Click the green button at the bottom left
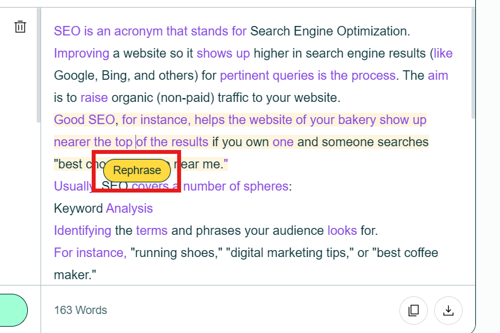This screenshot has height=333, width=500. (13, 310)
